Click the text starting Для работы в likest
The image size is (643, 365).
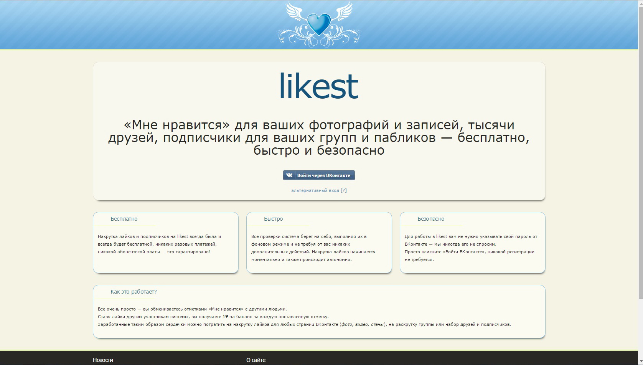pyautogui.click(x=471, y=240)
